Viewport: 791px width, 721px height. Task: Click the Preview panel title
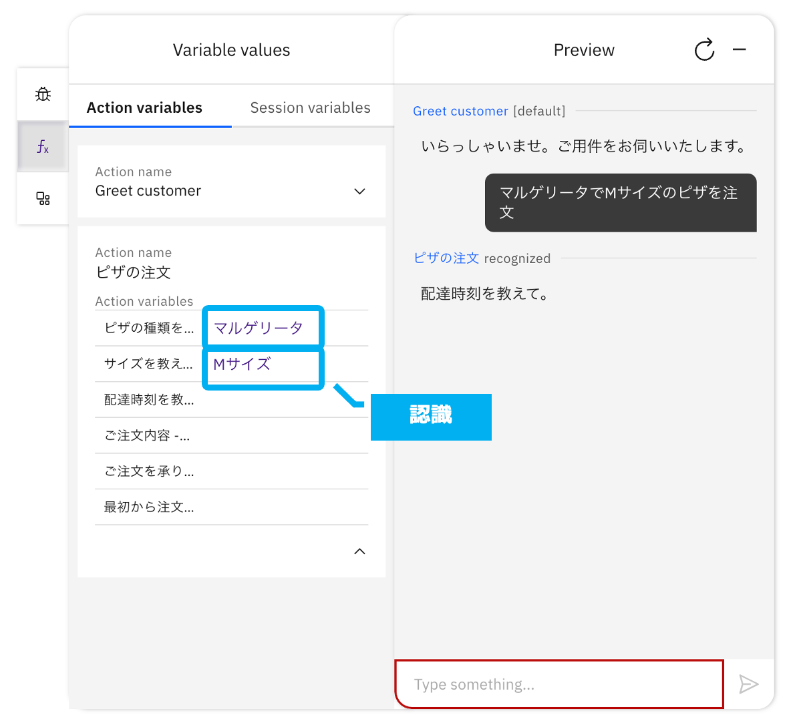point(584,50)
